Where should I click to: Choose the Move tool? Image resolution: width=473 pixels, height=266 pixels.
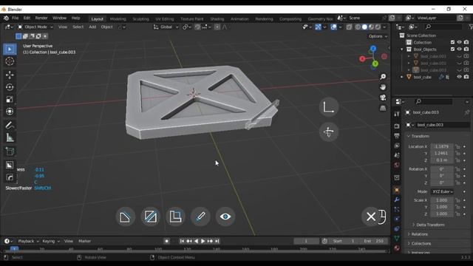click(10, 75)
